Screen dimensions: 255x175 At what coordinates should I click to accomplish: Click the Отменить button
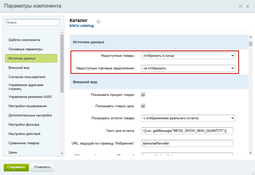[x=42, y=167]
